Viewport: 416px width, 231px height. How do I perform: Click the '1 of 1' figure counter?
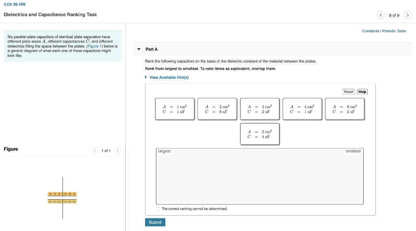coord(106,151)
